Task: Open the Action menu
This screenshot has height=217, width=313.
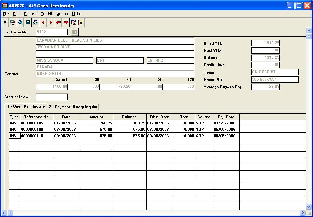Action: tap(62, 14)
